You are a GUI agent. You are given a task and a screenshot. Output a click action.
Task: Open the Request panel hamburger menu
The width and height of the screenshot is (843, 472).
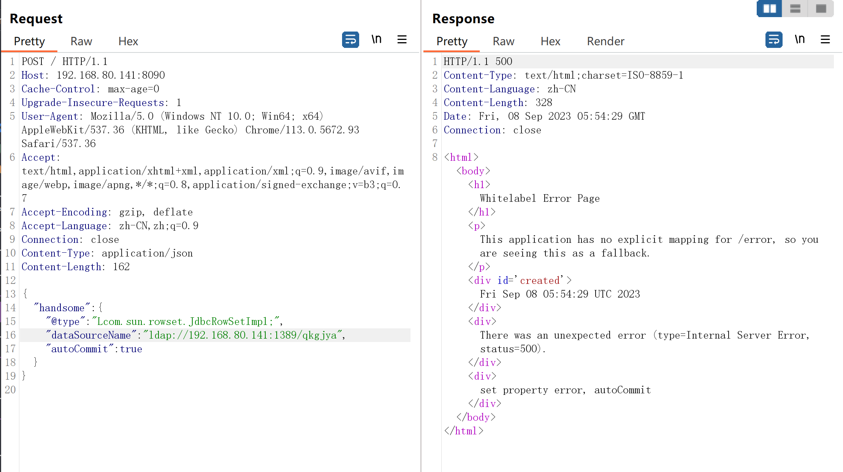pos(402,40)
